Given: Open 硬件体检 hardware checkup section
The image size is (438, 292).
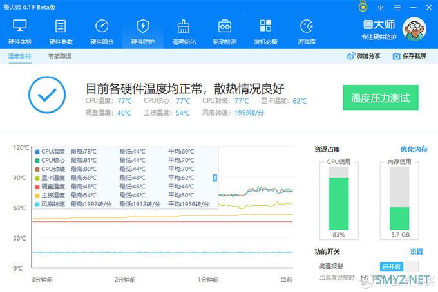Looking at the screenshot, I should (x=20, y=32).
